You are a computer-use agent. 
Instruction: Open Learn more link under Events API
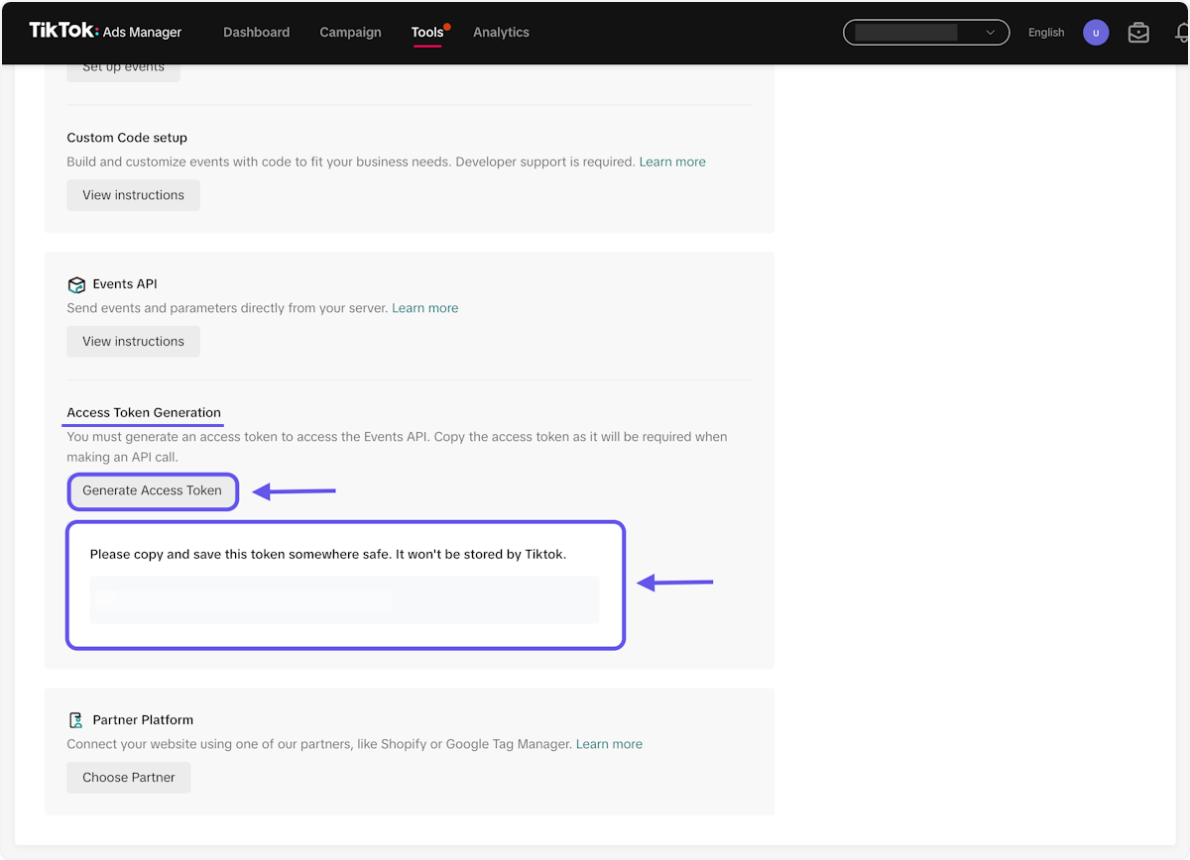coord(424,308)
